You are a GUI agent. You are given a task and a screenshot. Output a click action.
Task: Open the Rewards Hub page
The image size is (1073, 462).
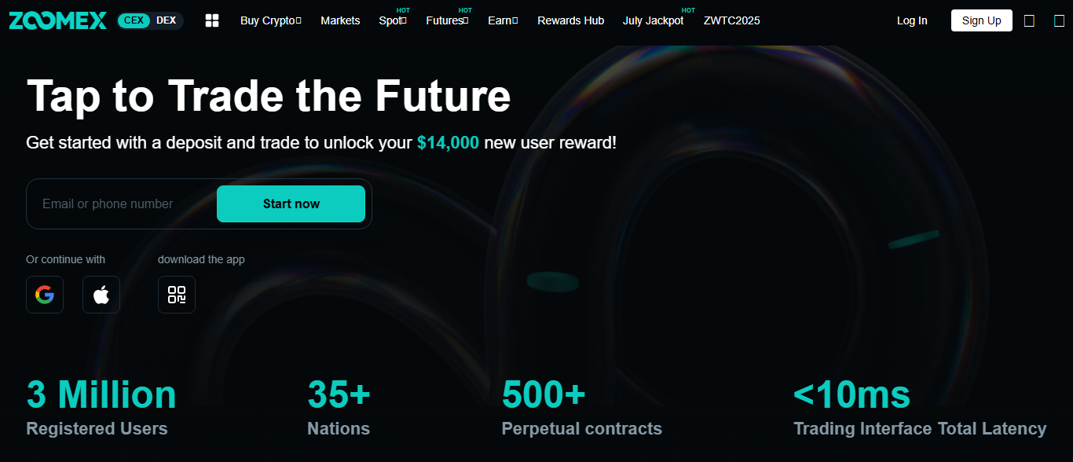click(570, 20)
